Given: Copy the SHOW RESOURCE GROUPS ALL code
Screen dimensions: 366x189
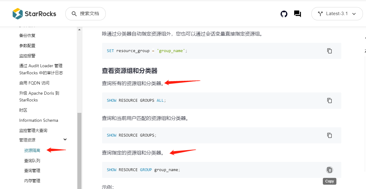Looking at the screenshot, I should 329,101.
